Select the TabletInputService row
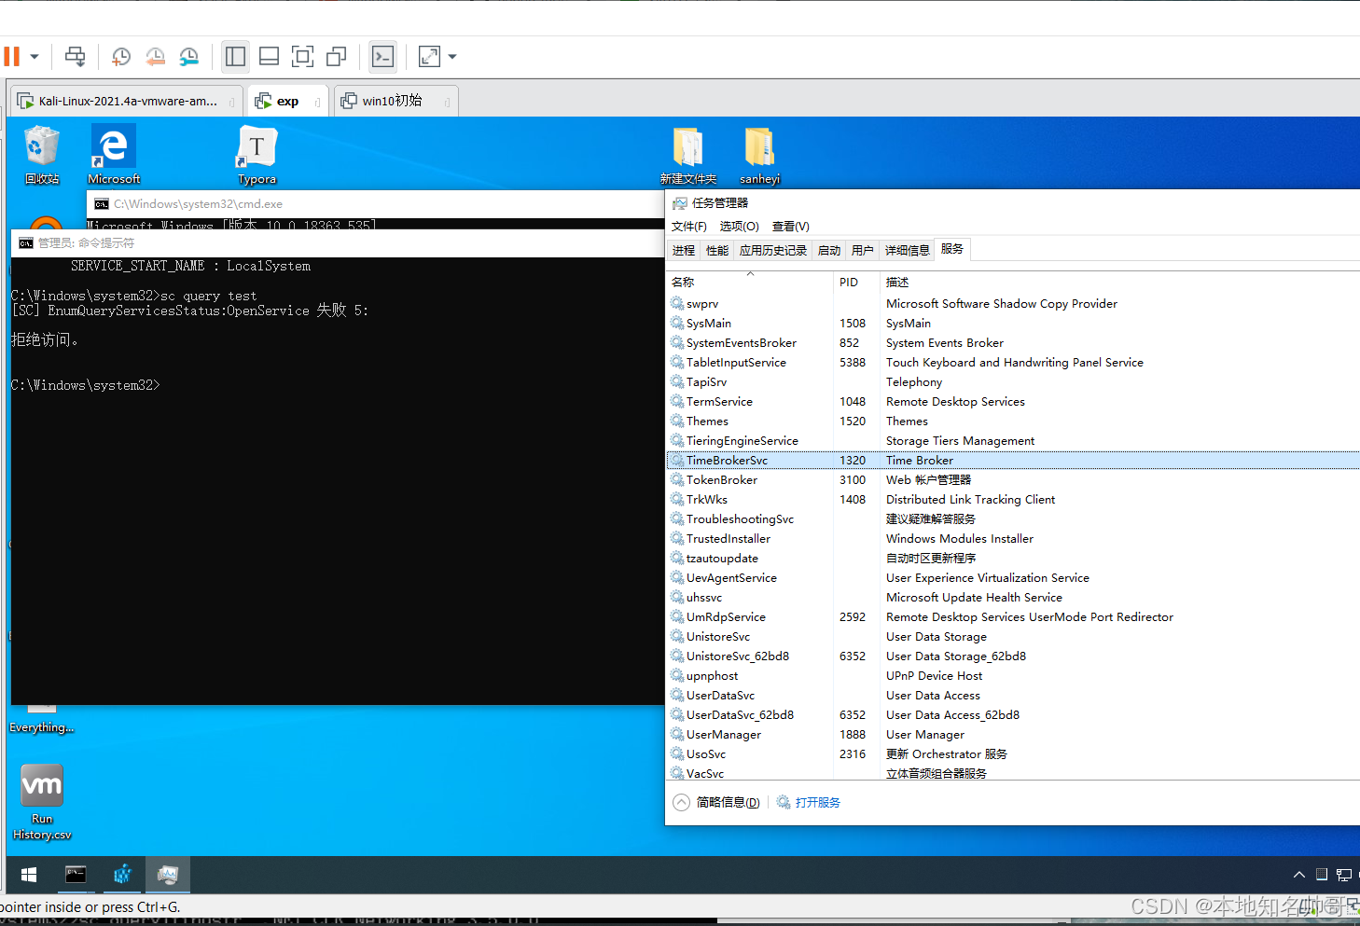 (1013, 362)
